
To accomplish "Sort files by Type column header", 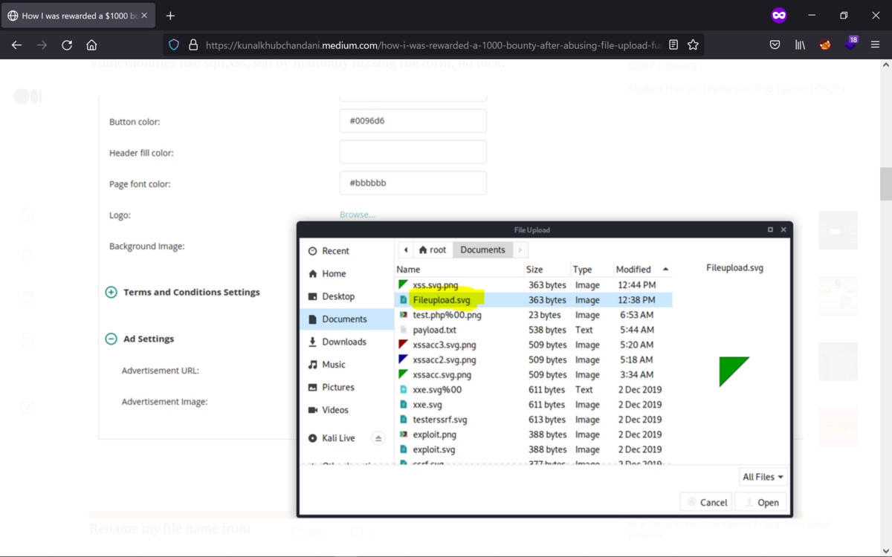I will (x=592, y=270).
